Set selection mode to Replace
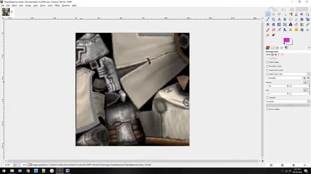The image size is (311, 174). tap(273, 55)
